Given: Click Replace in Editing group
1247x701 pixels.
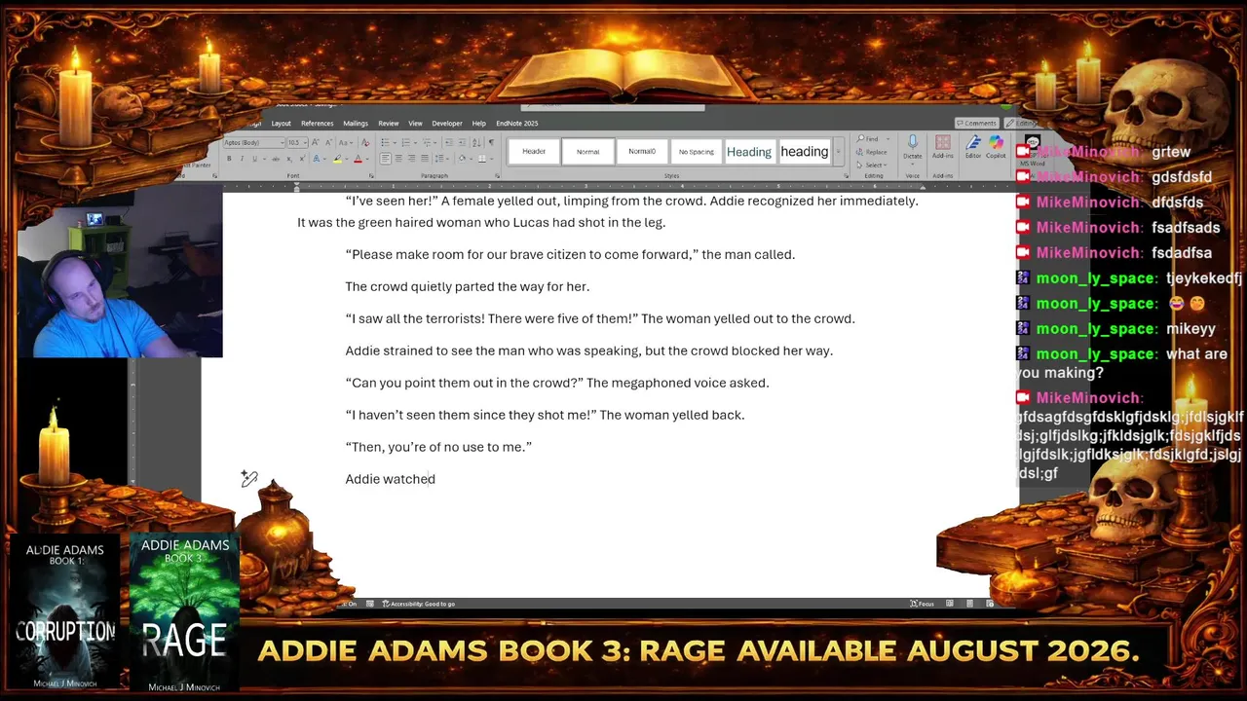Looking at the screenshot, I should click(871, 152).
